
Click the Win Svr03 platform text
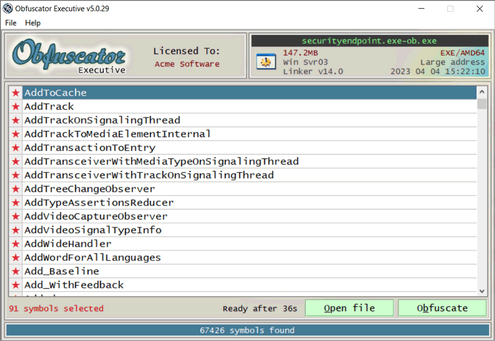[x=305, y=63]
